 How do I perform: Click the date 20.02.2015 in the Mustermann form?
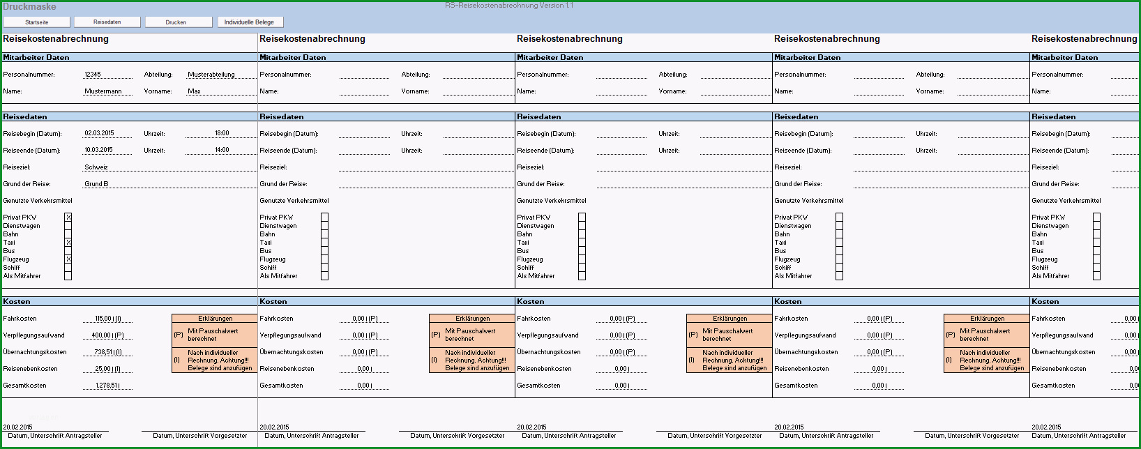[x=17, y=427]
